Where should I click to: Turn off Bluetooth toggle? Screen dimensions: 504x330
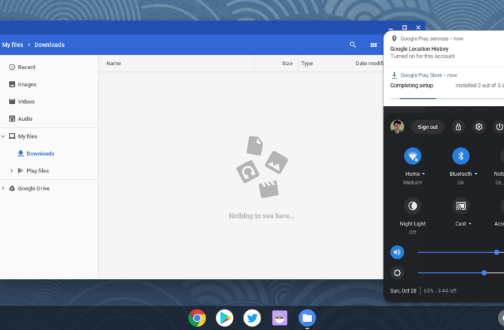[x=460, y=155]
